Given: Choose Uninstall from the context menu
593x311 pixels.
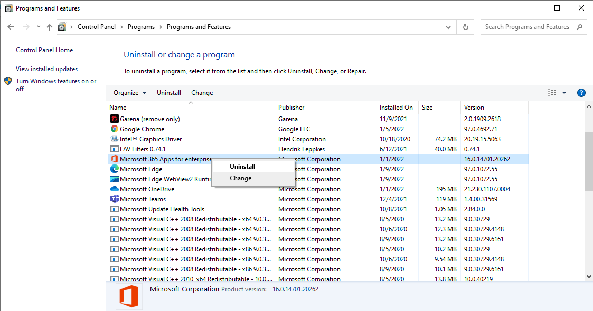Looking at the screenshot, I should coord(242,167).
